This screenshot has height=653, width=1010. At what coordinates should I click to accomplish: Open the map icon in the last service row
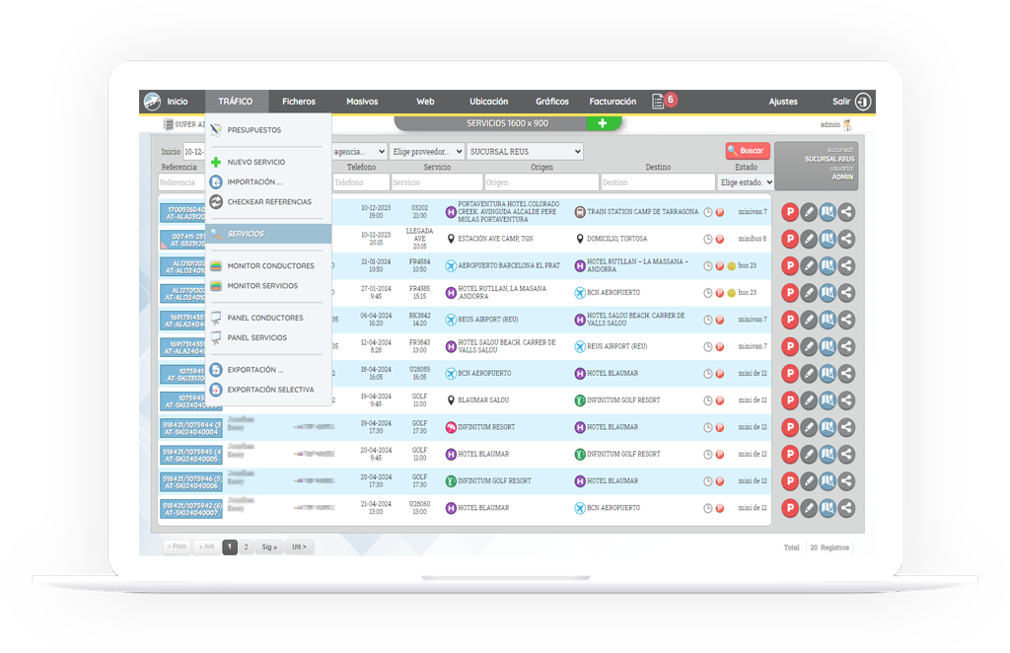pyautogui.click(x=828, y=507)
